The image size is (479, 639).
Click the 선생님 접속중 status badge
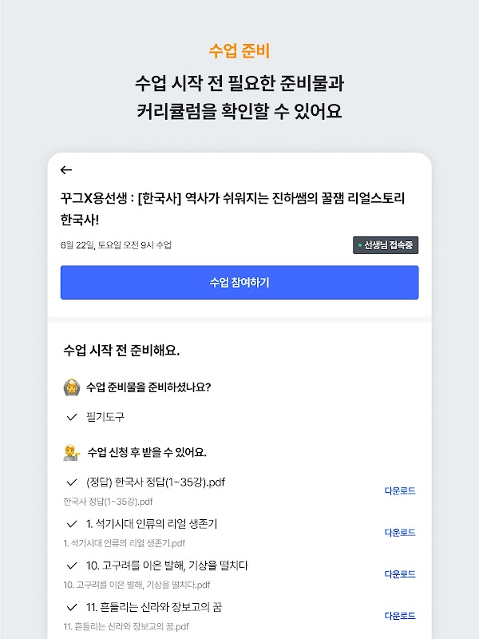click(386, 245)
